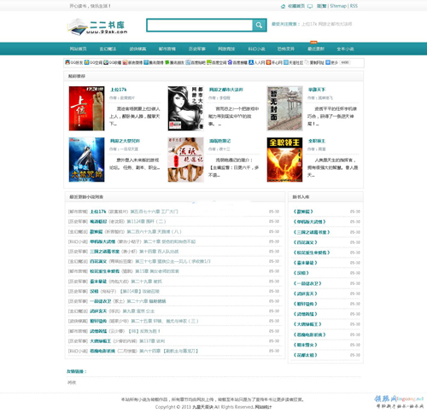The image size is (427, 413).
Task: Share to 腾讯微博
Action: pyautogui.click(x=154, y=62)
